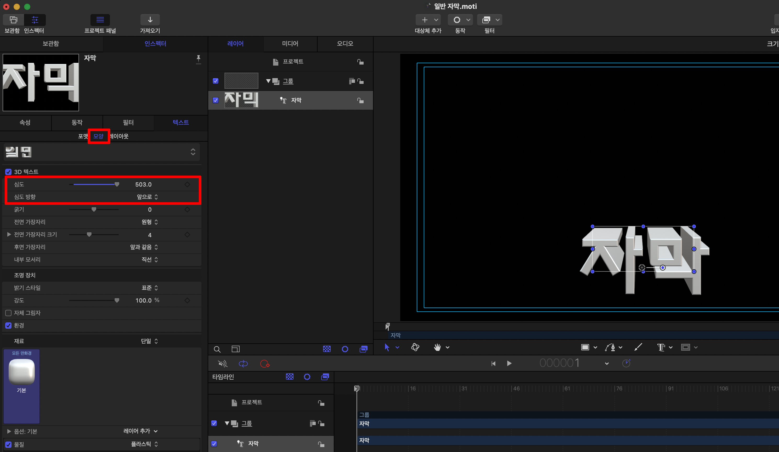
Task: Switch to the 속성 inspector tab
Action: click(x=25, y=123)
